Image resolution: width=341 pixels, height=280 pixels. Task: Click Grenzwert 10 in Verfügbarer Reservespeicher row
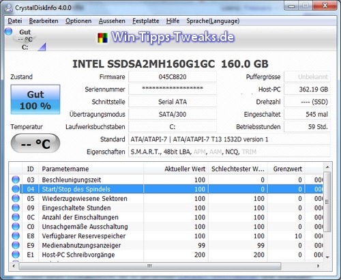(298, 236)
